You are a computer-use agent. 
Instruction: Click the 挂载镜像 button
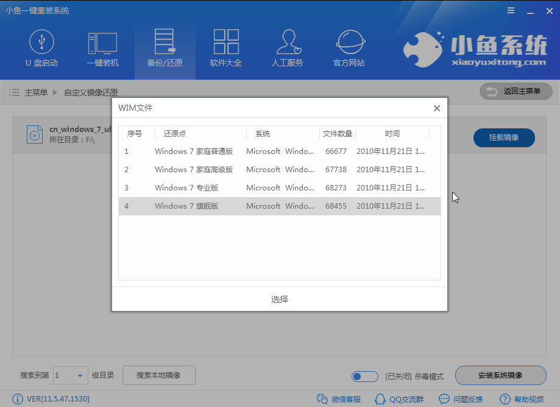click(x=504, y=137)
